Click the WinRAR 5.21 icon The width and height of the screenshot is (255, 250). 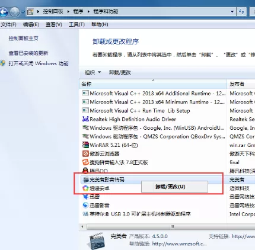[85, 145]
